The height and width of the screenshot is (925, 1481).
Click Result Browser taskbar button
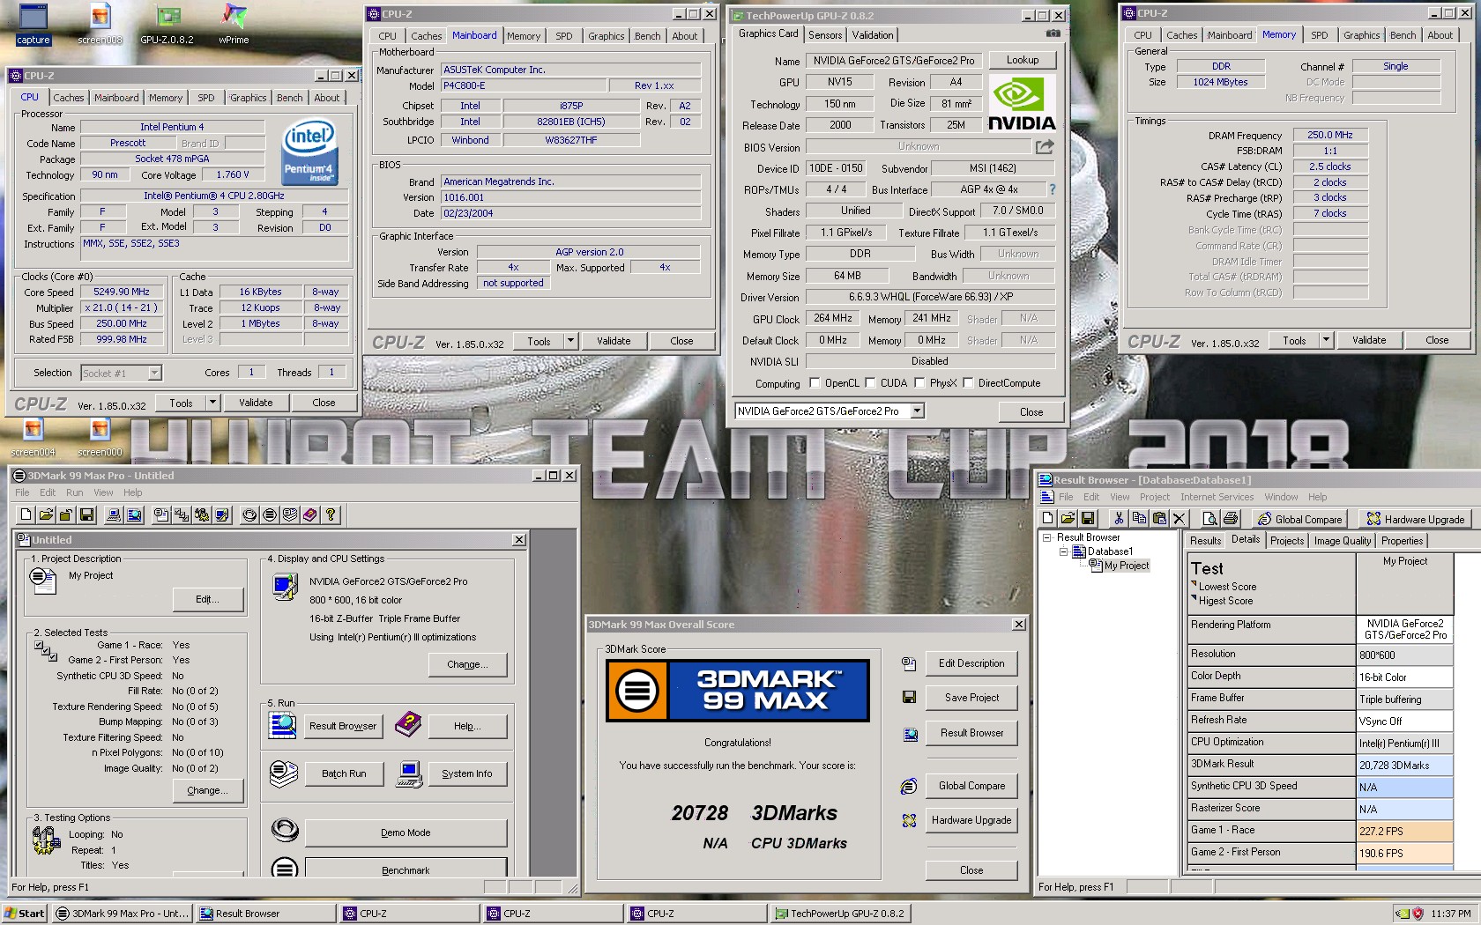pyautogui.click(x=265, y=914)
